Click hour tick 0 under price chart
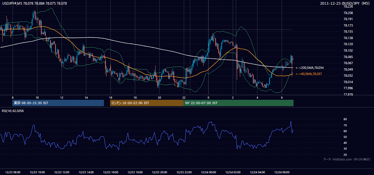Image resolution: width=374 pixels, height=175 pixels. point(208,97)
